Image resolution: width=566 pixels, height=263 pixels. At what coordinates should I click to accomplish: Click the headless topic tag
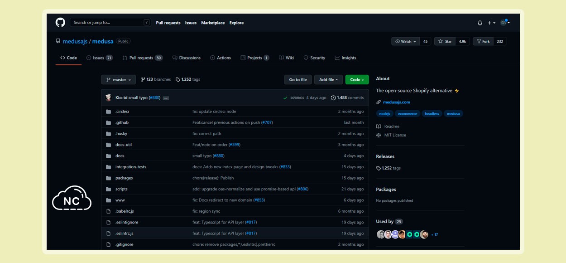click(432, 114)
